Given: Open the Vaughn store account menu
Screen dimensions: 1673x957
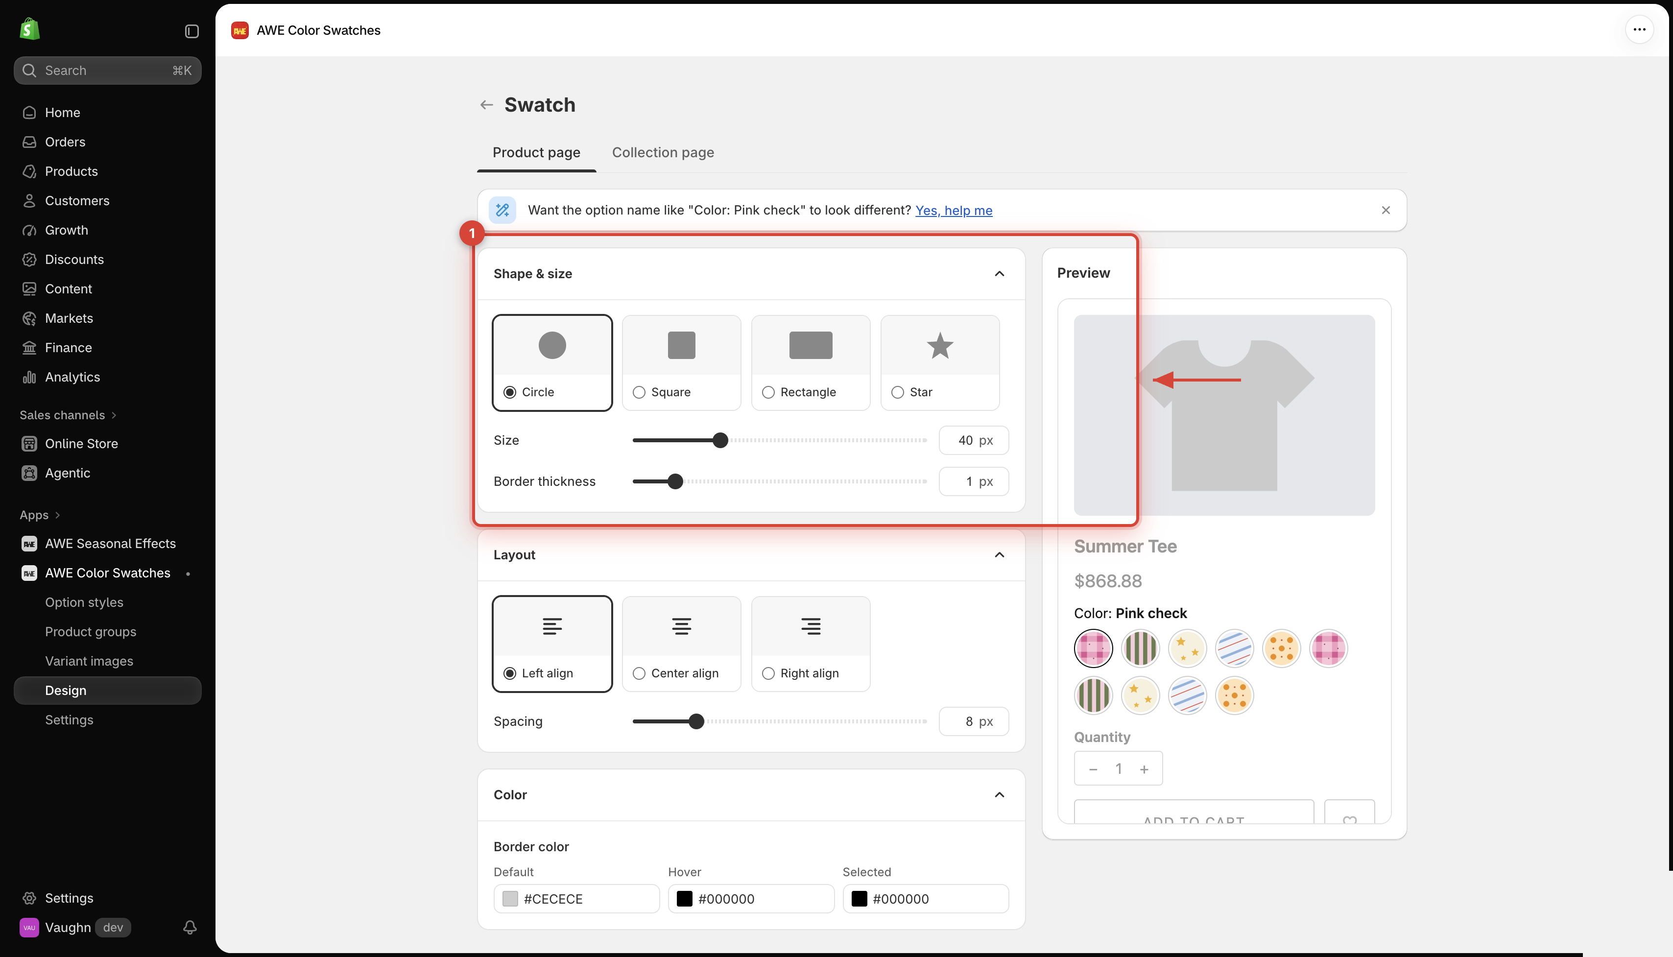Looking at the screenshot, I should pos(75,927).
